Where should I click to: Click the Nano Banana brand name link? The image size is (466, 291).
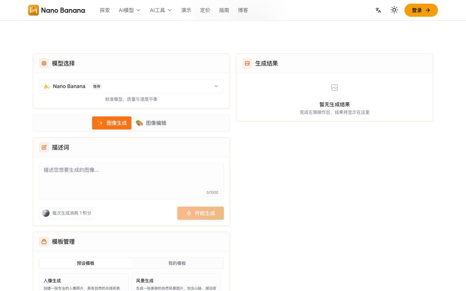click(63, 10)
